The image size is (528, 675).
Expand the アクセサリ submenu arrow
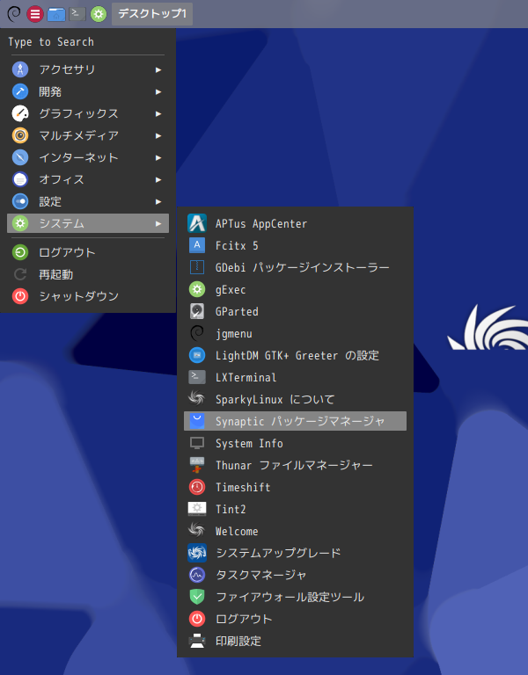pos(158,69)
